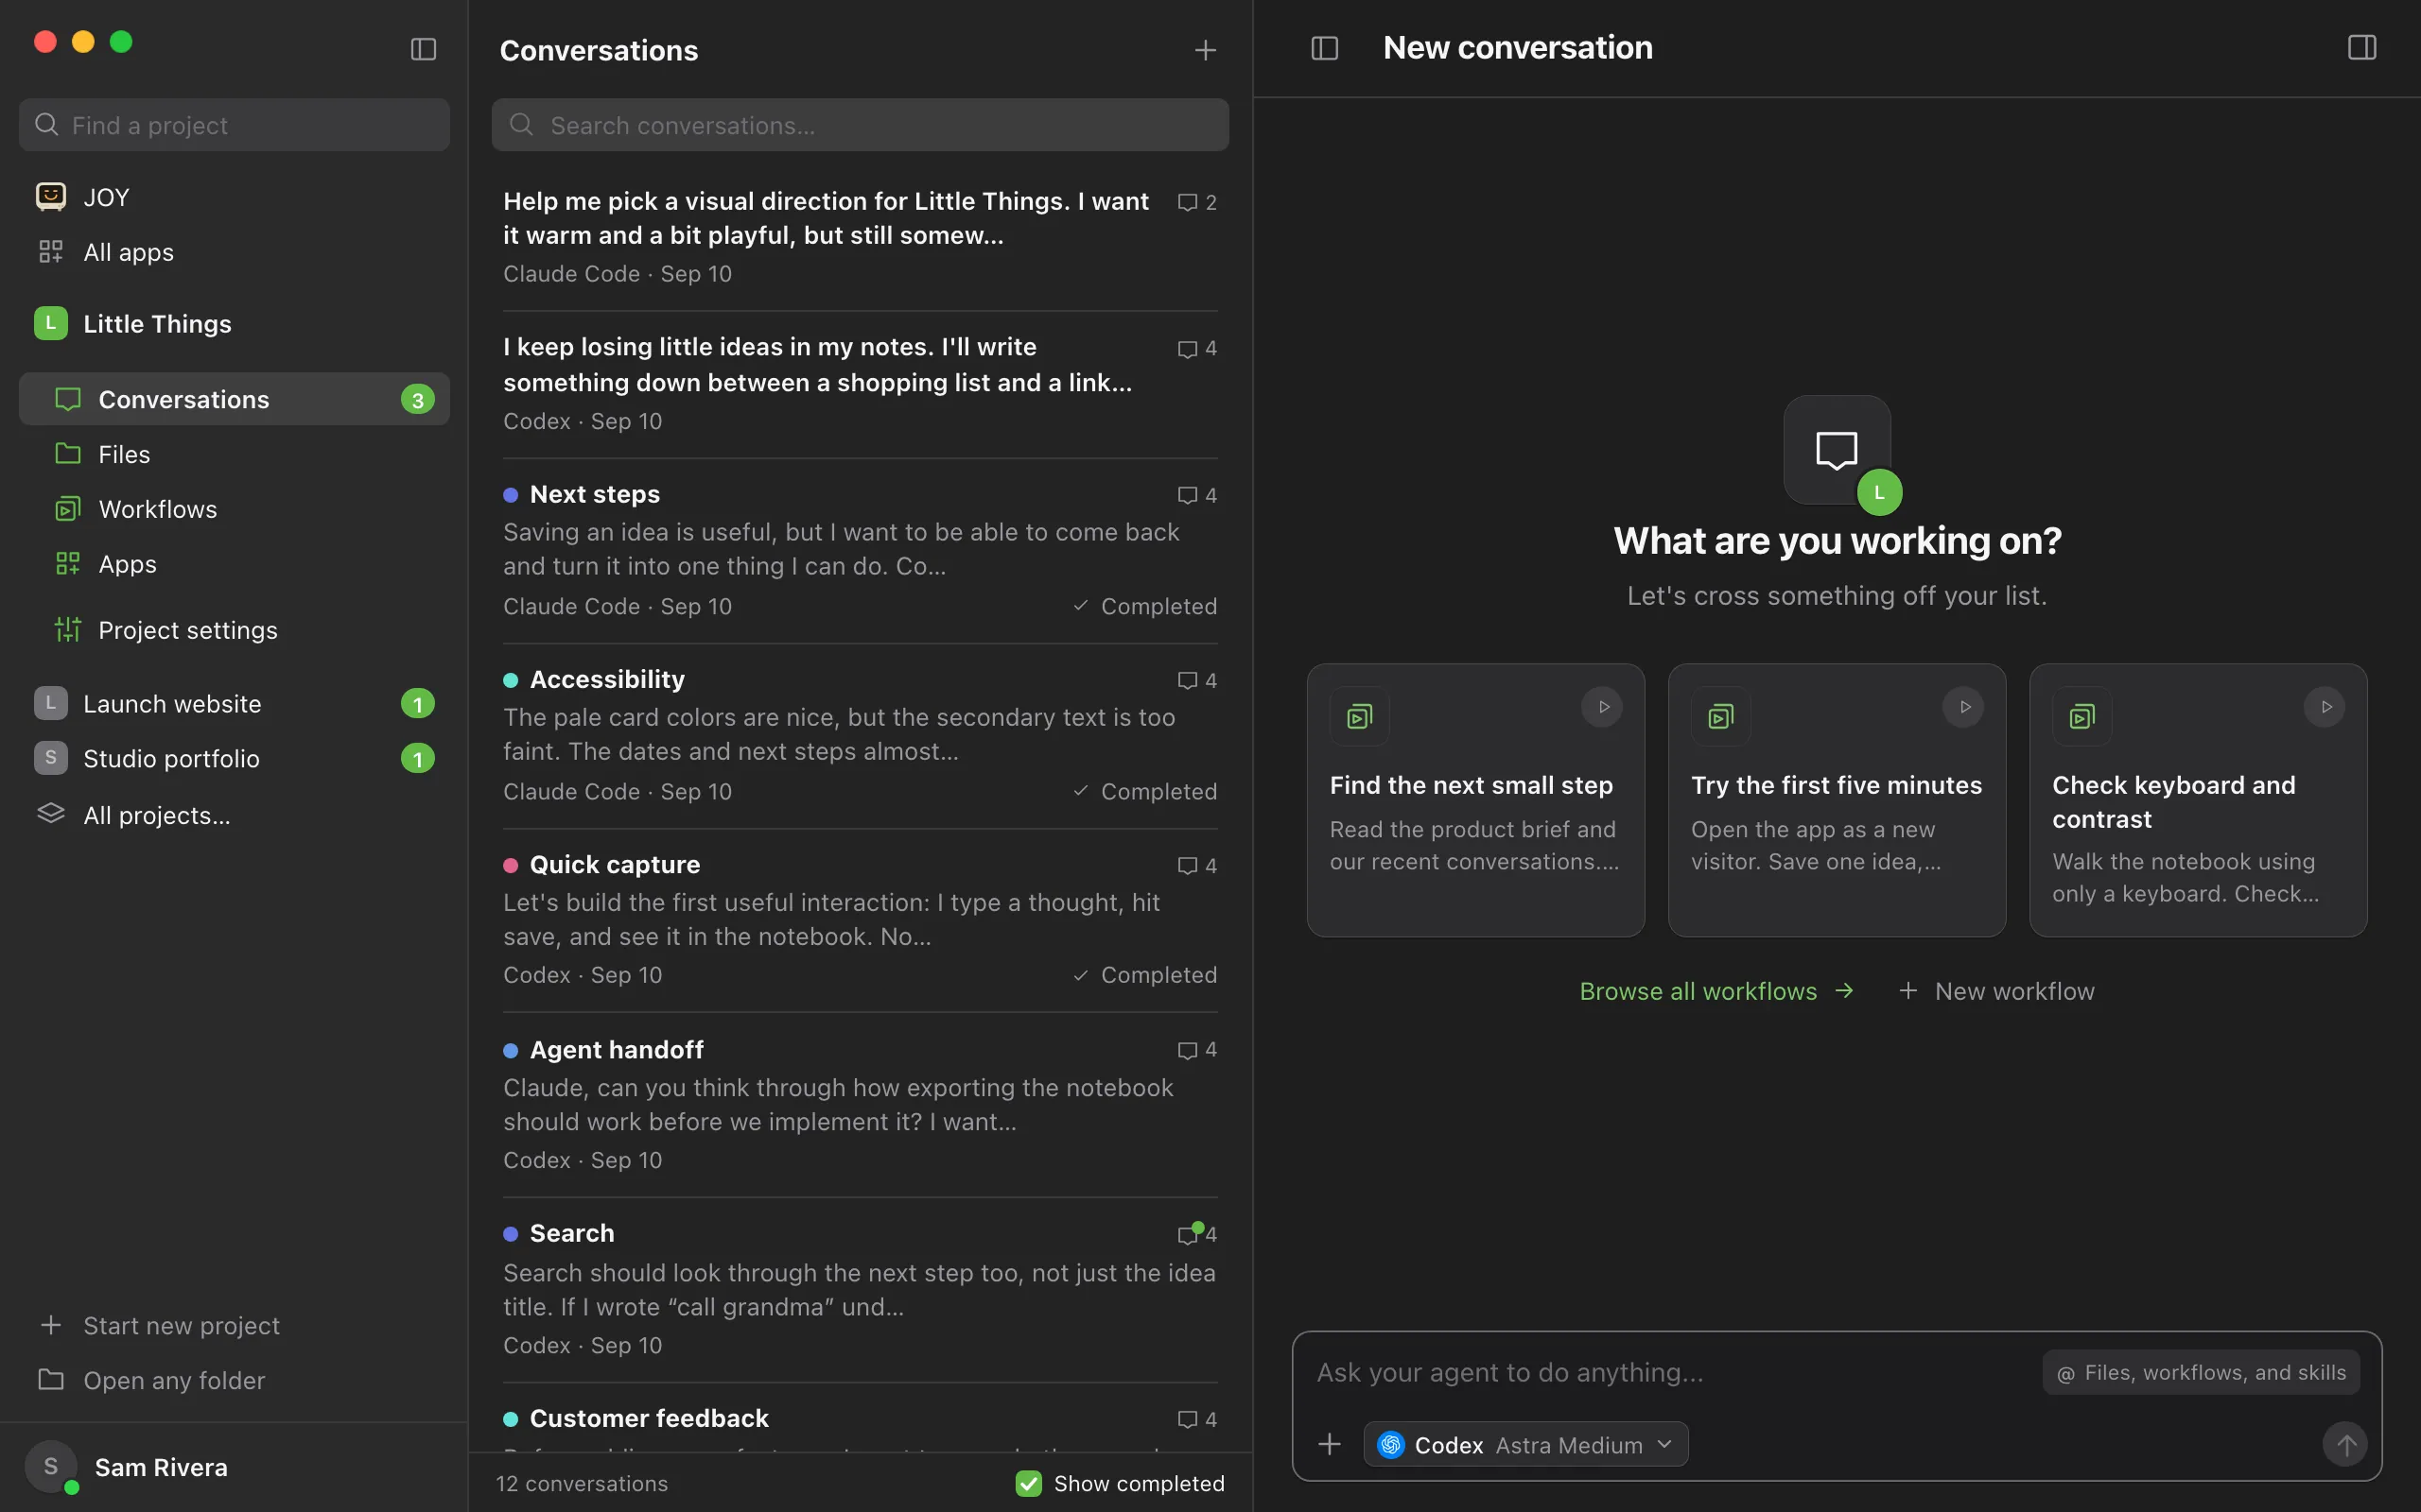Open Sam Rivera user profile
The image size is (2421, 1512).
(235, 1467)
